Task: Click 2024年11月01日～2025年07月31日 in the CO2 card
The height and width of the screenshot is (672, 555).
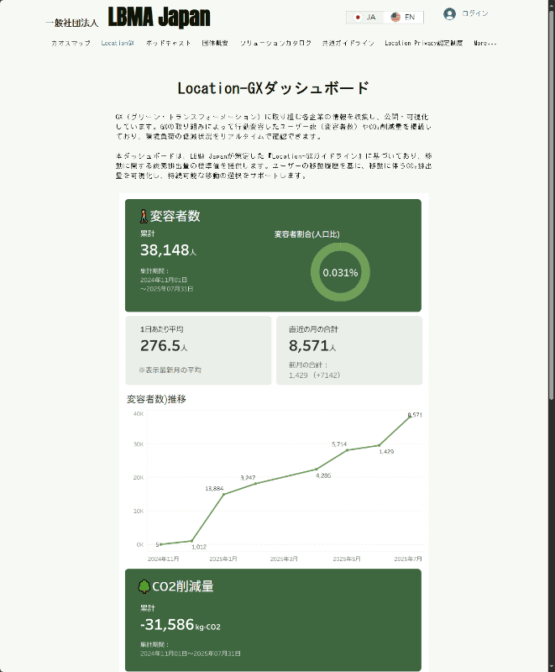Action: coord(190,654)
